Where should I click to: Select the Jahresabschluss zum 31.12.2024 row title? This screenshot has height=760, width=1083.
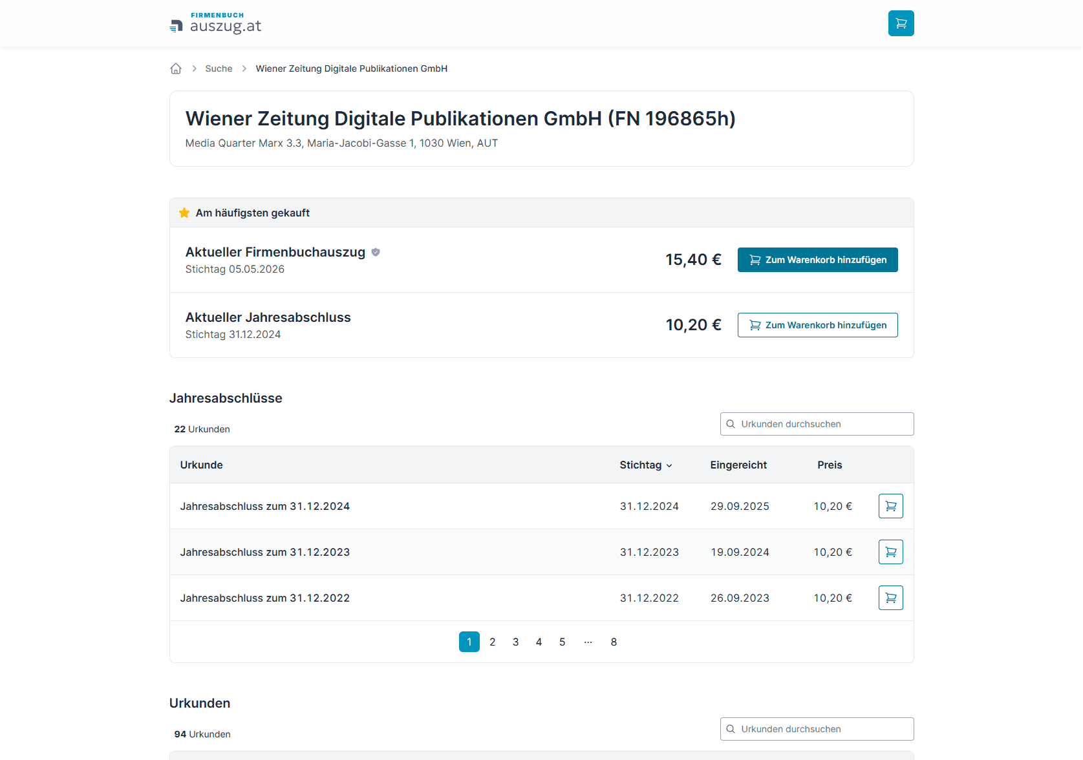click(265, 506)
